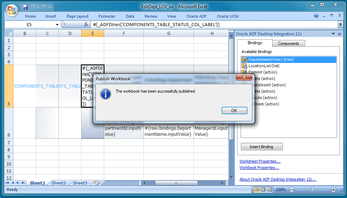This screenshot has width=347, height=198.
Task: Click OK in Publish Workbook dialog
Action: tap(234, 111)
